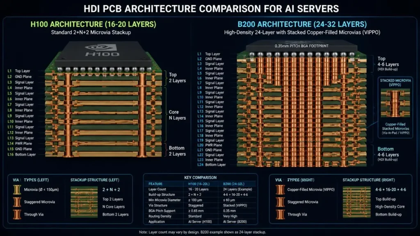Click the Layer Count row label
This screenshot has height=236, width=420.
pyautogui.click(x=157, y=189)
